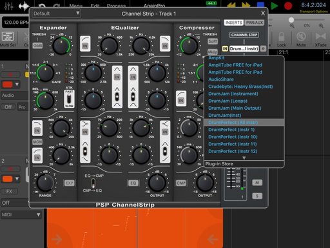Open the Plug-in Store

(244, 164)
